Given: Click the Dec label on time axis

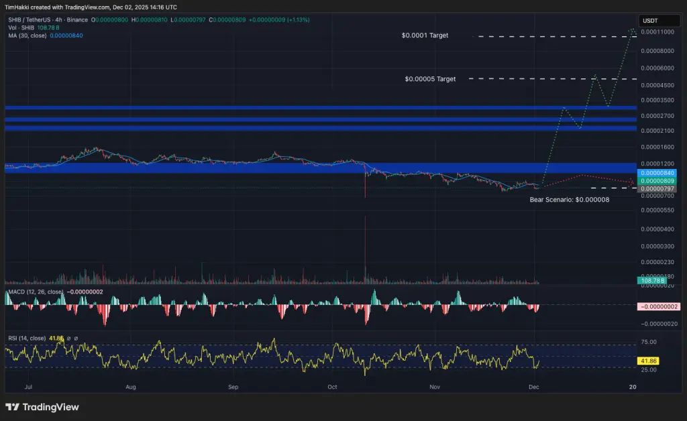Looking at the screenshot, I should click(533, 387).
